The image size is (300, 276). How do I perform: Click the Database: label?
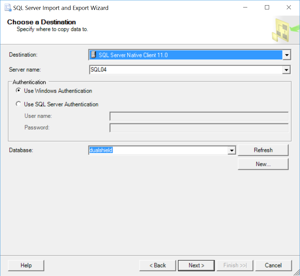(x=21, y=150)
